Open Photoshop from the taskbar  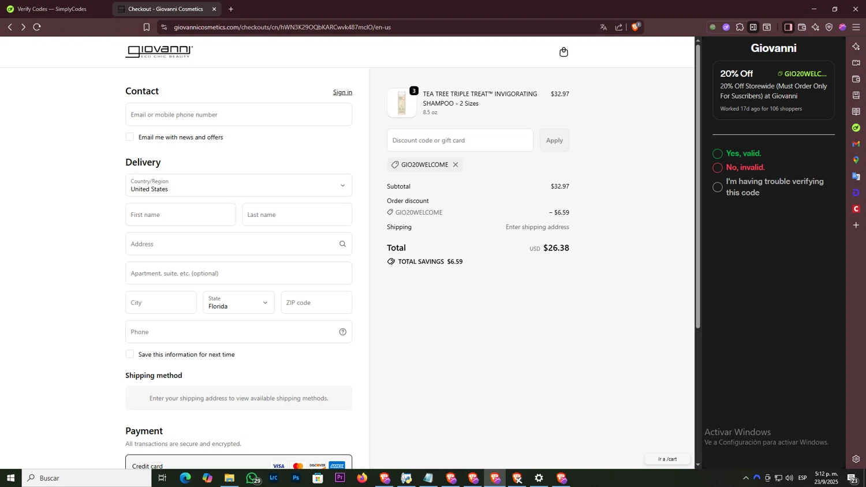point(296,478)
